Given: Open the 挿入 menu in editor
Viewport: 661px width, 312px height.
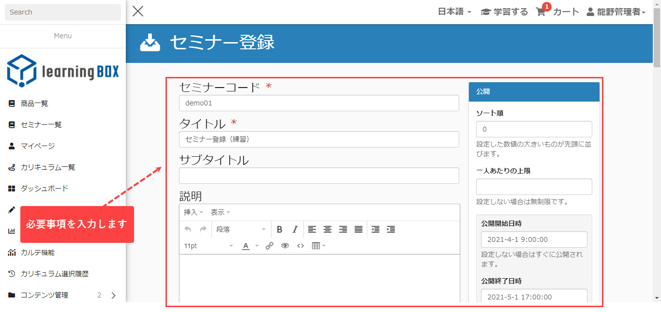Looking at the screenshot, I should pos(193,212).
